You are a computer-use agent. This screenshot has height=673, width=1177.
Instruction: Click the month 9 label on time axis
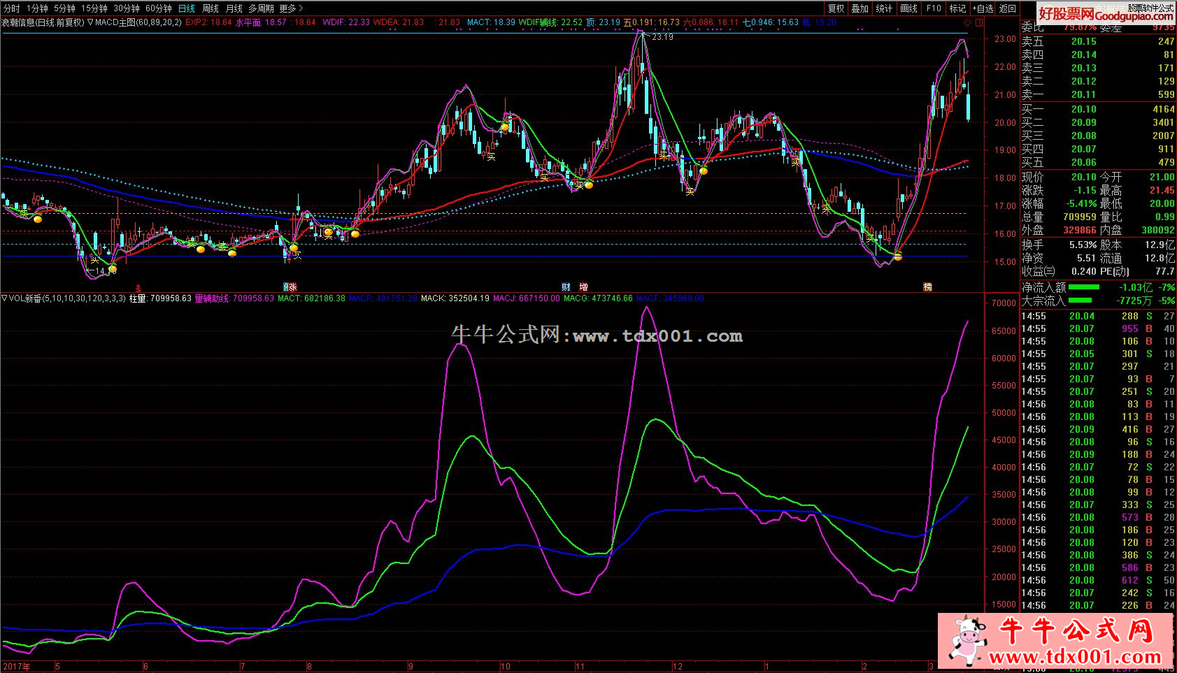pos(411,666)
